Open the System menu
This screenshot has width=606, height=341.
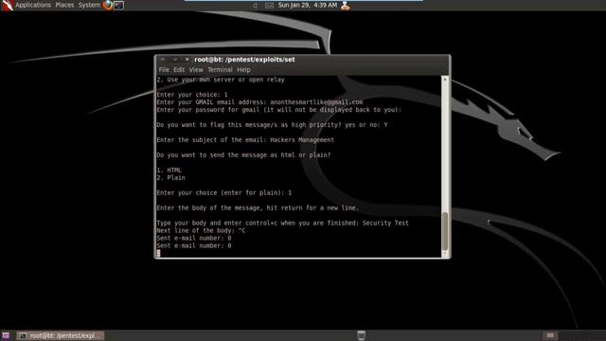89,5
